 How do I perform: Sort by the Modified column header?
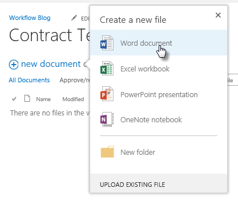(73, 99)
